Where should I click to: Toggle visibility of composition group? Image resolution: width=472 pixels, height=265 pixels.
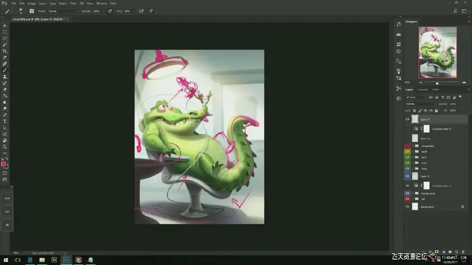tap(407, 146)
